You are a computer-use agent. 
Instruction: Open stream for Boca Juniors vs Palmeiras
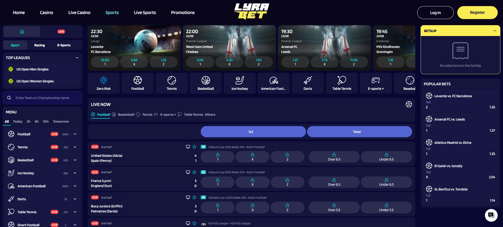[x=188, y=197]
